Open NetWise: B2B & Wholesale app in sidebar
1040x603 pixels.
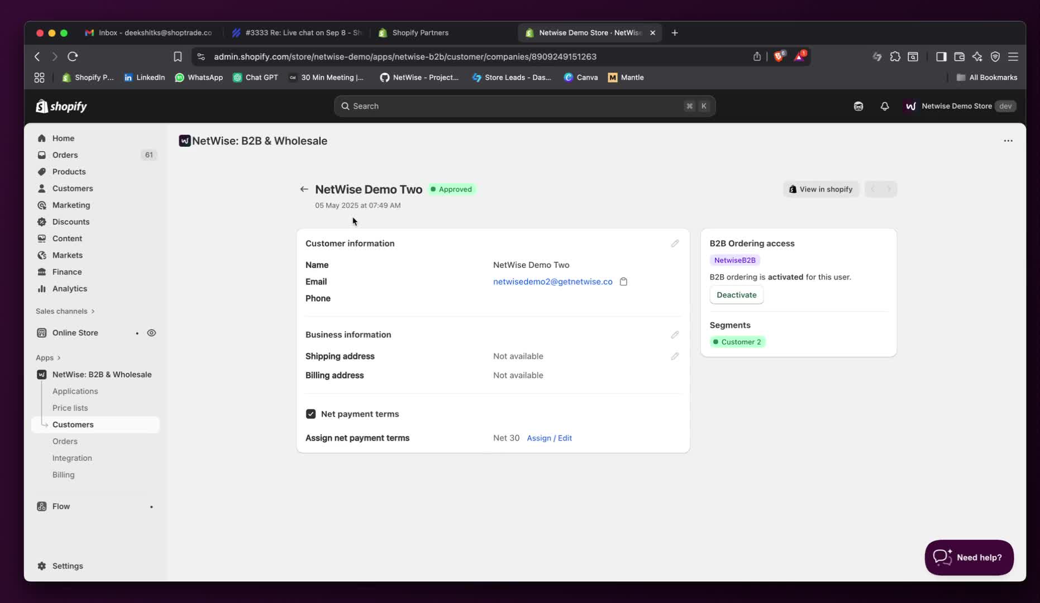[x=96, y=375]
